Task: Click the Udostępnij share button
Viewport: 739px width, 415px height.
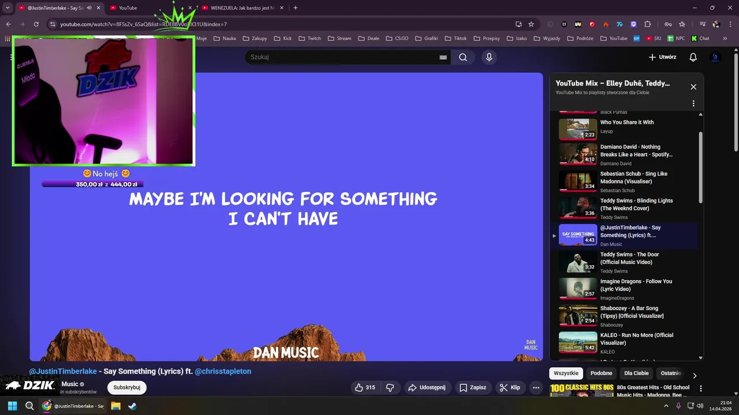Action: click(x=427, y=387)
